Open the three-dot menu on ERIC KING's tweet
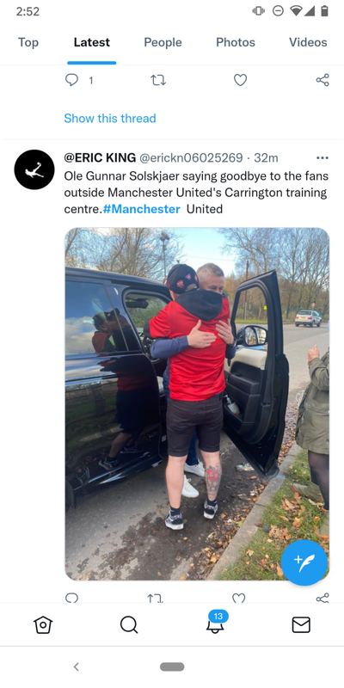 [322, 158]
